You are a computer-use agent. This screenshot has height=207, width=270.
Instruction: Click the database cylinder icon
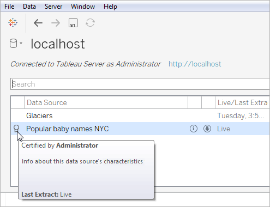13,44
